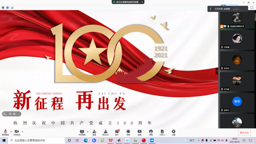Unmute microphone with the 解除静音 button

pyautogui.click(x=5, y=132)
